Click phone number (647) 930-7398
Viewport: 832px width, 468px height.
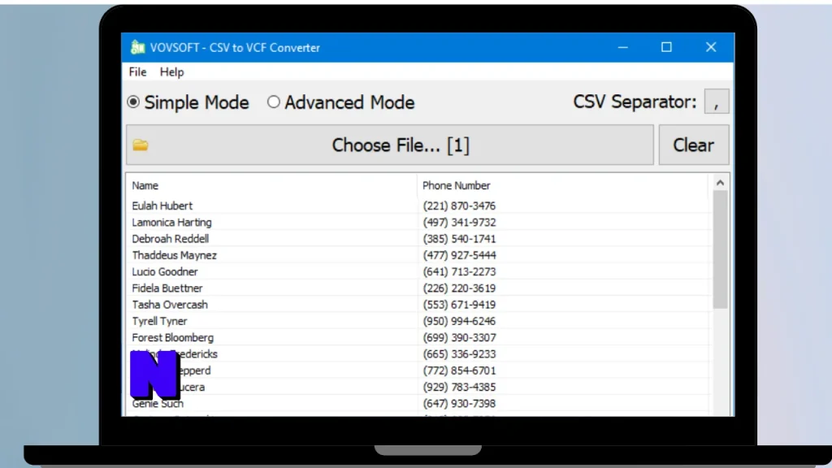pos(459,403)
